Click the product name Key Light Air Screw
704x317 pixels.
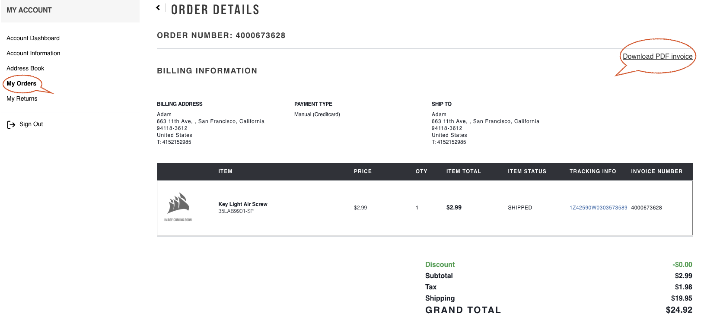242,204
